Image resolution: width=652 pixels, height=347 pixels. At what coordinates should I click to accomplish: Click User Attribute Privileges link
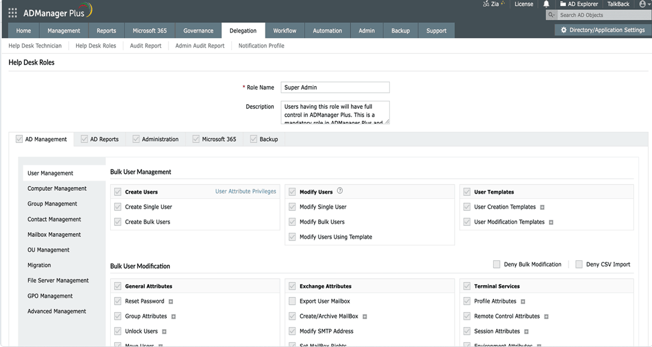pyautogui.click(x=246, y=191)
